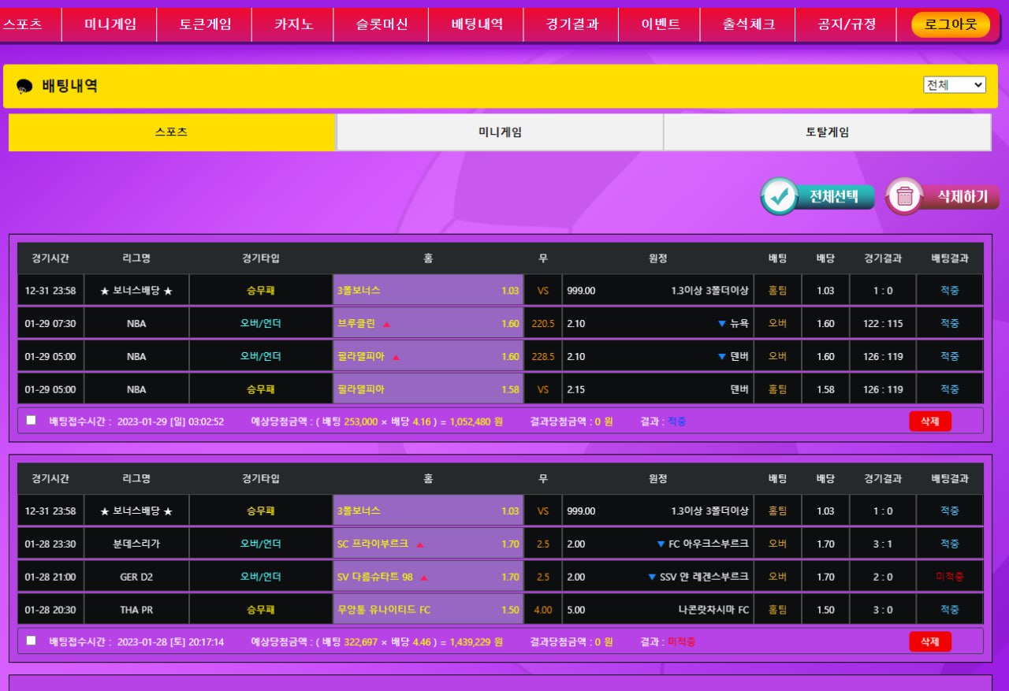Click red up arrow beside 브루클린
Screen dimensions: 1009x691
[x=387, y=324]
